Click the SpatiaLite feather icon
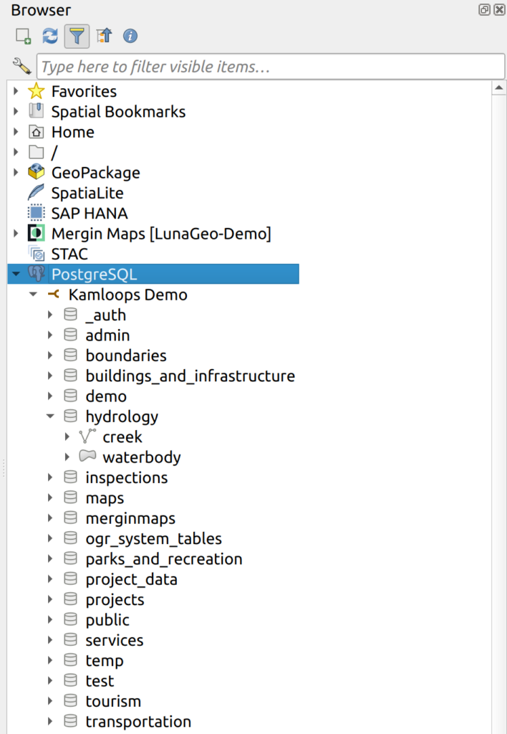This screenshot has height=734, width=507. point(35,193)
